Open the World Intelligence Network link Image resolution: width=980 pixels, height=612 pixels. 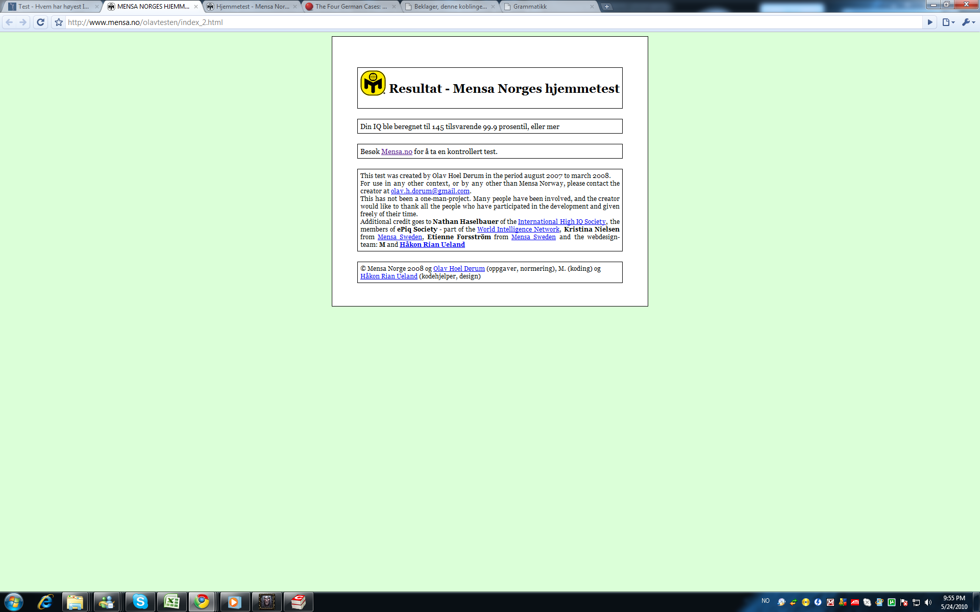coord(518,229)
